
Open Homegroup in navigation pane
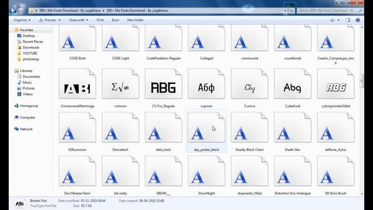click(x=29, y=106)
